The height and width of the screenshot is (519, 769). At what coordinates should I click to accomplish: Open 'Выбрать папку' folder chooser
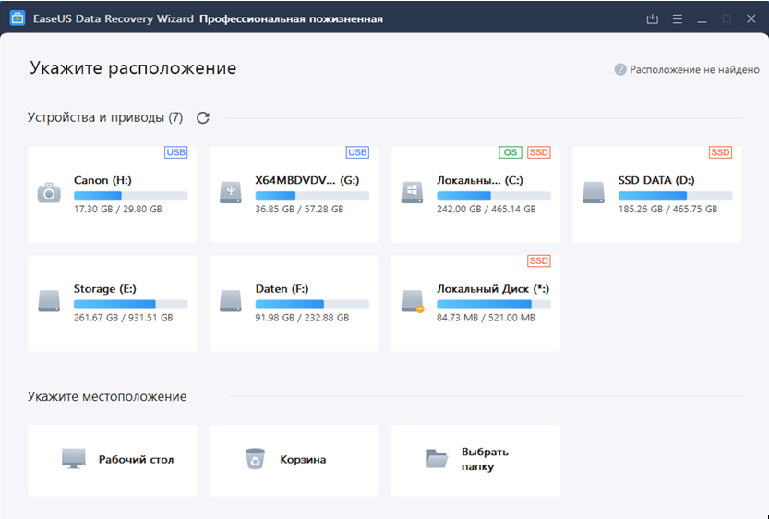(x=475, y=460)
